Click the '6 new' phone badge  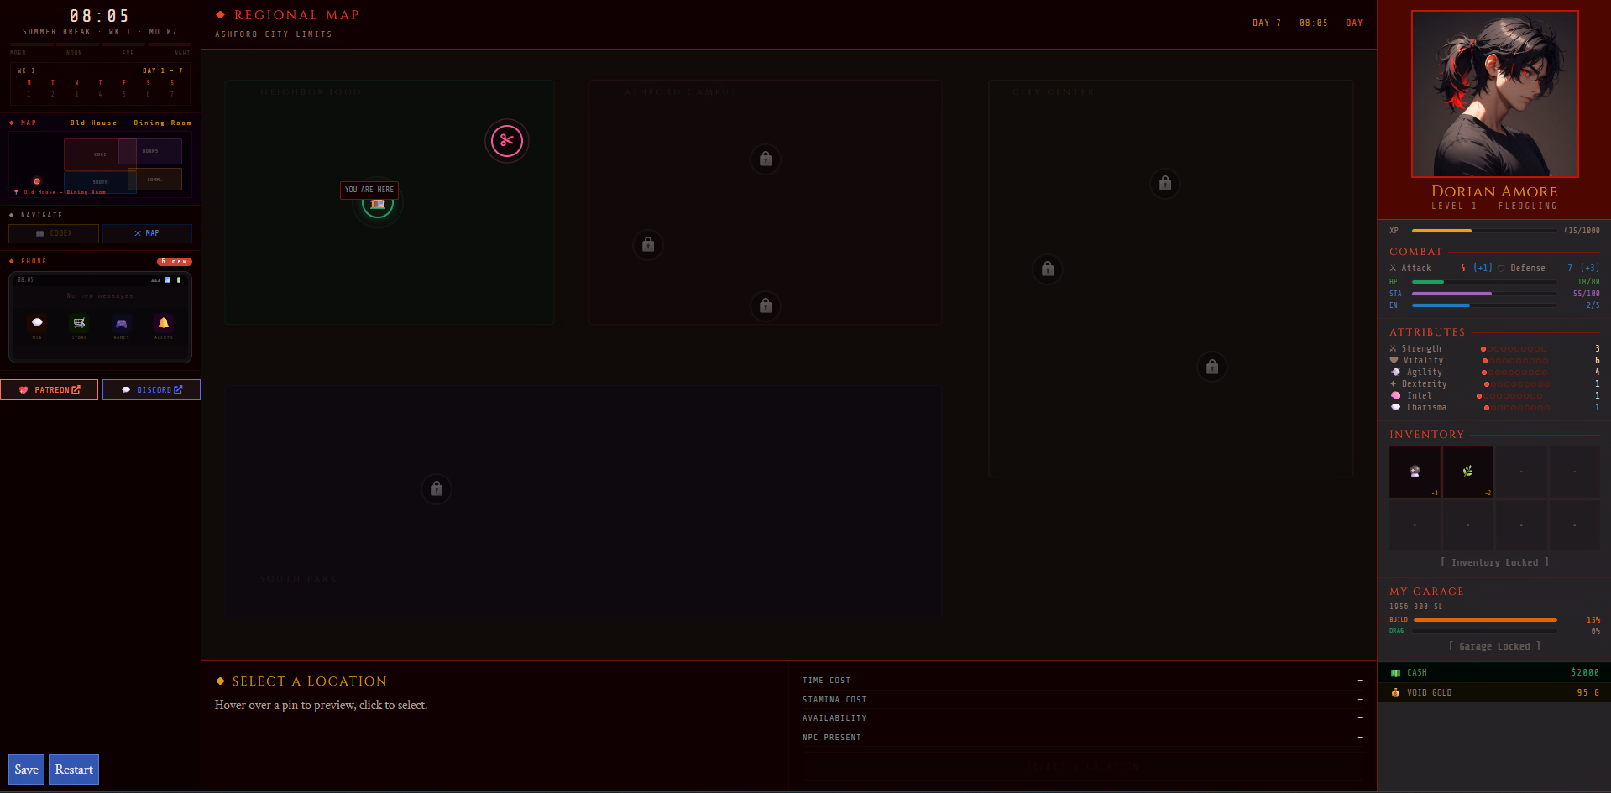tap(175, 262)
